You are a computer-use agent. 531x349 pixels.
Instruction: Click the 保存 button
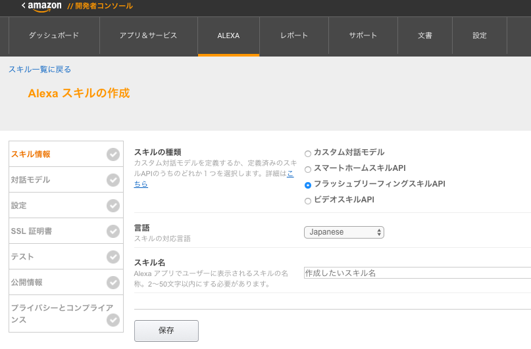[166, 331]
